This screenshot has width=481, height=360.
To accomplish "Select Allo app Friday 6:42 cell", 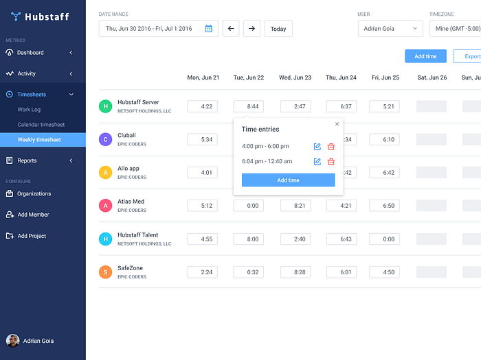I will point(384,172).
